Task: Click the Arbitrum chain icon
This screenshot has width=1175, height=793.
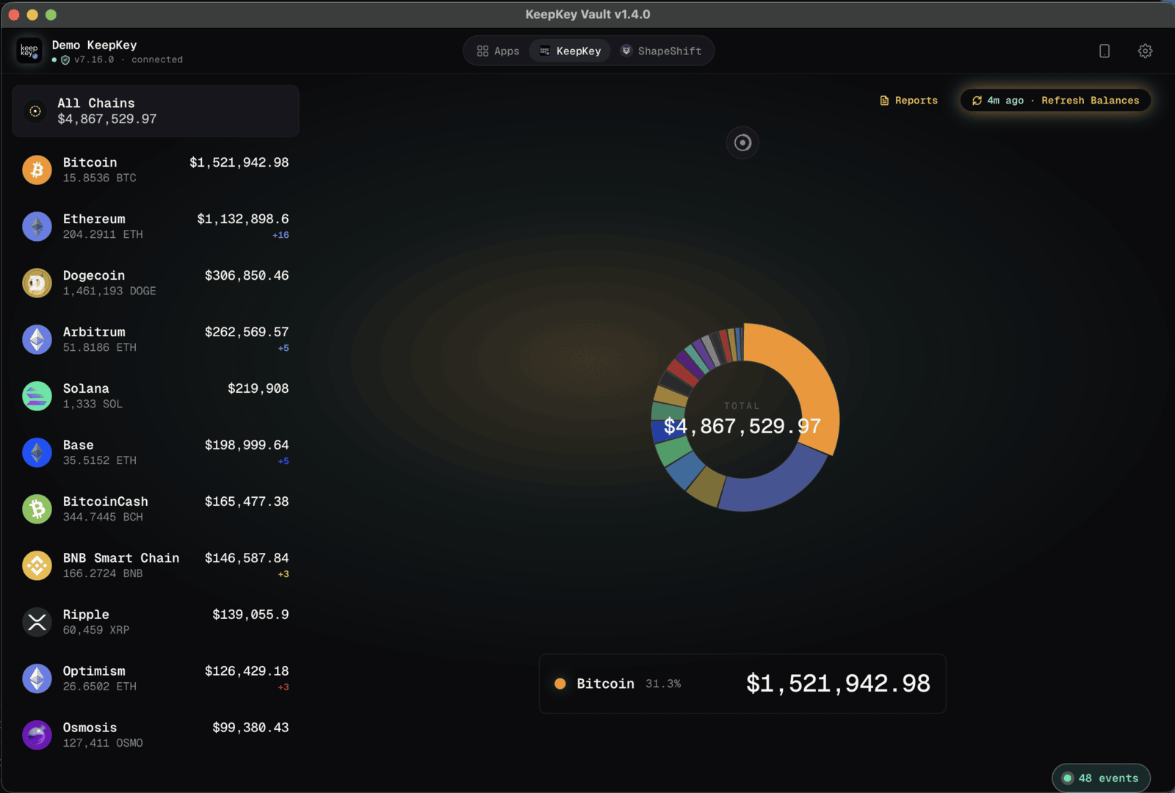Action: (37, 339)
